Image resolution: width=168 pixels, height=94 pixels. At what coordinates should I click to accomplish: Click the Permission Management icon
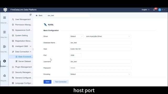13,25
